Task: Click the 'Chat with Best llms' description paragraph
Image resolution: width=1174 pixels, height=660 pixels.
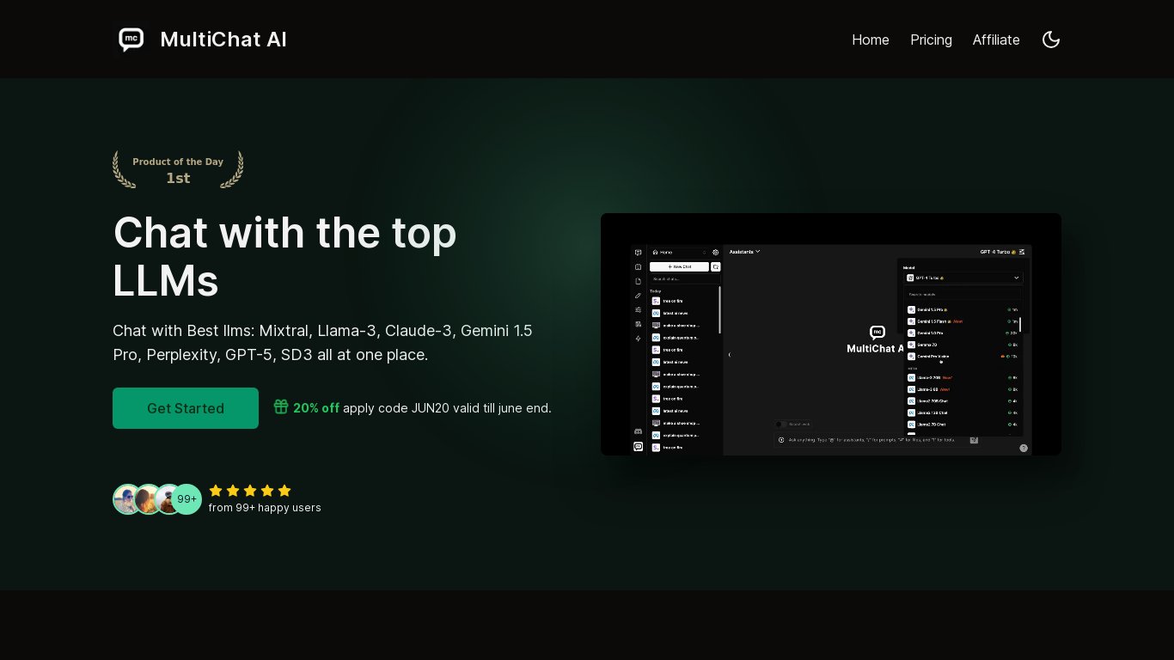Action: tap(322, 342)
